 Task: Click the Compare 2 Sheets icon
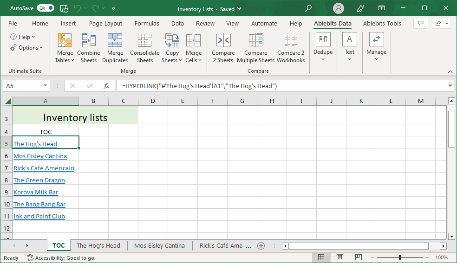point(223,41)
